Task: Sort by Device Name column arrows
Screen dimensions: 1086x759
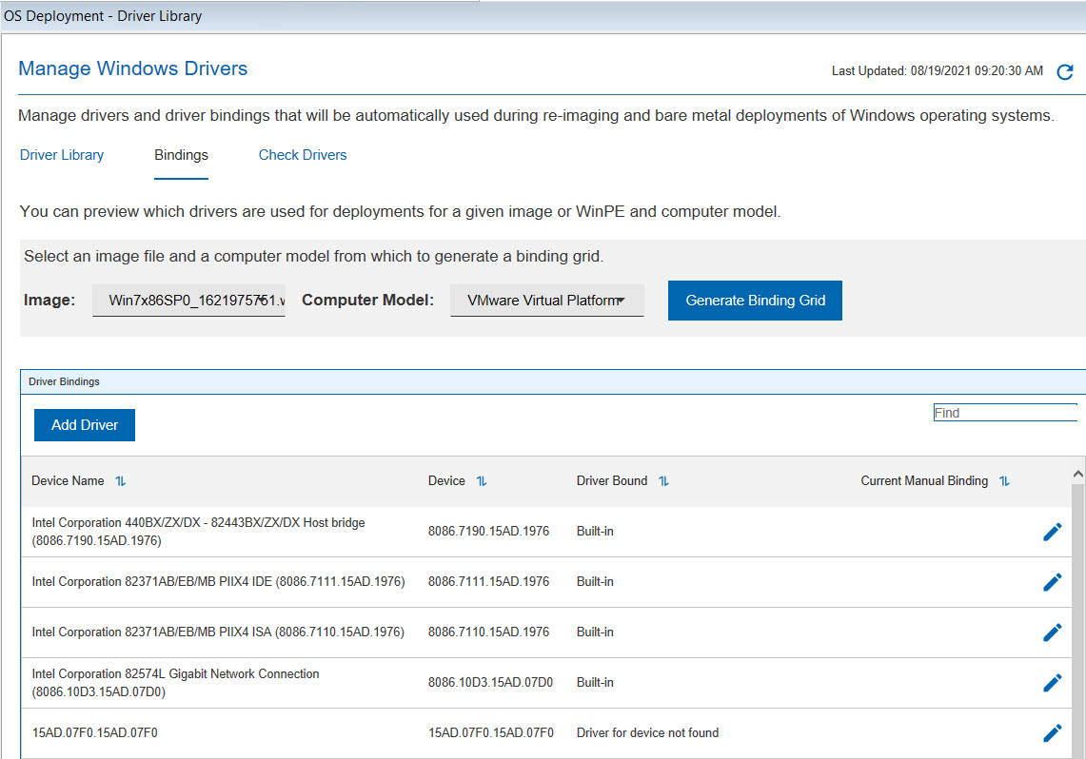Action: point(121,481)
